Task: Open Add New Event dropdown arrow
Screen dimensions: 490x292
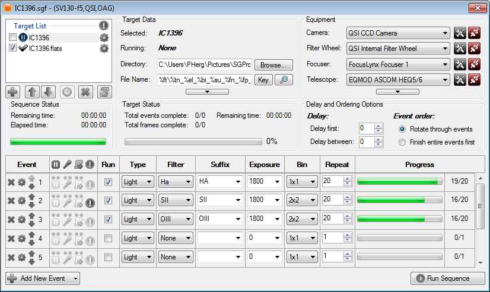Action: [x=75, y=278]
